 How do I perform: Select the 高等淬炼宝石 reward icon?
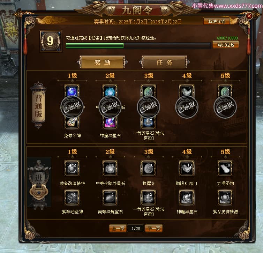tap(110, 197)
